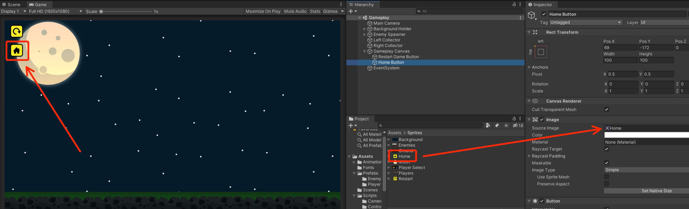Image resolution: width=689 pixels, height=209 pixels.
Task: Open the Project panel kebab options menu
Action: click(520, 119)
